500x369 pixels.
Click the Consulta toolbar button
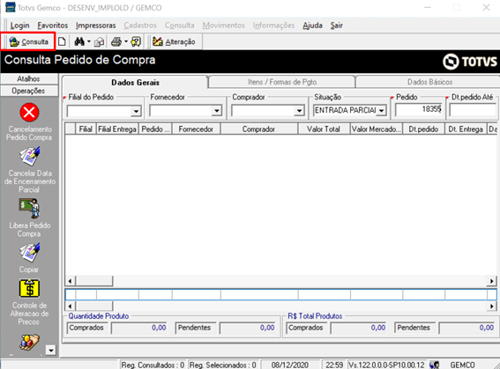29,41
